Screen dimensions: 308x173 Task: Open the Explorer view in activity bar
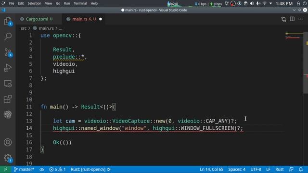coord(8,21)
